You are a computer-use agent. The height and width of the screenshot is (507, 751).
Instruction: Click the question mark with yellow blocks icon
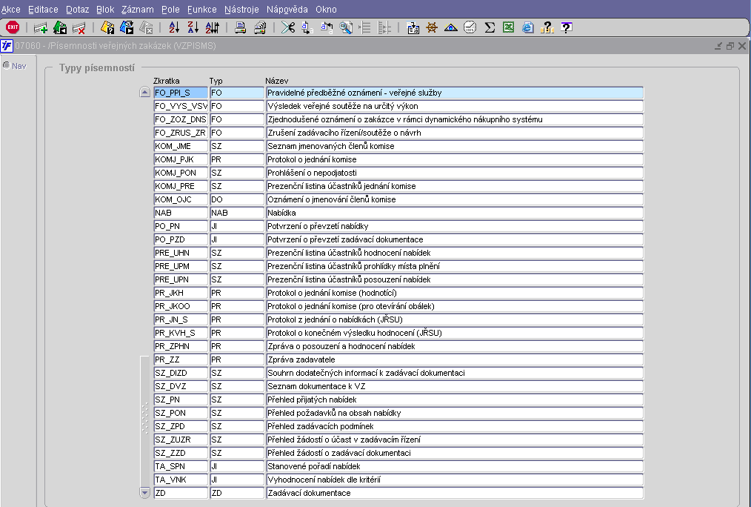tap(547, 27)
